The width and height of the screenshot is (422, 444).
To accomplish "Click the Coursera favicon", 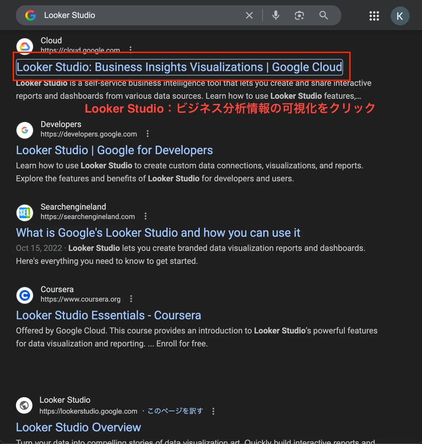I will click(x=25, y=295).
